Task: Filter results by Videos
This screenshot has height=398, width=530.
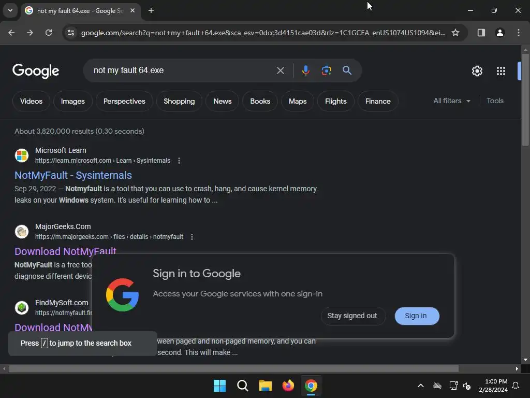Action: point(31,101)
